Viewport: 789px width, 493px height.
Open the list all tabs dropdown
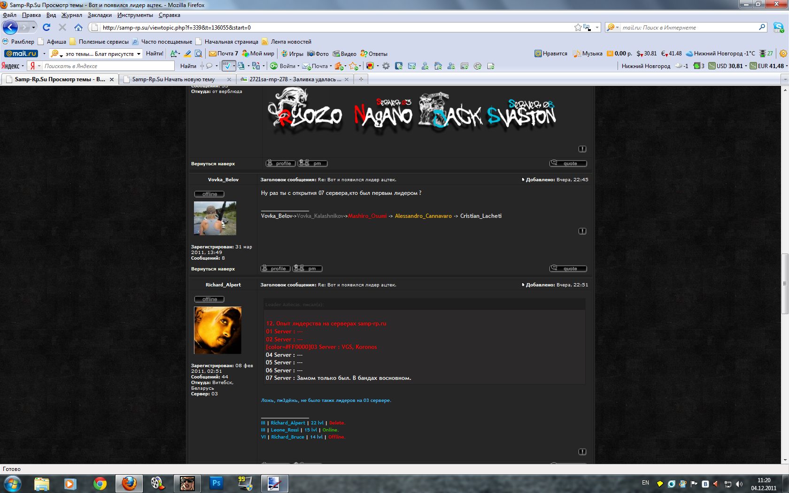tap(784, 79)
